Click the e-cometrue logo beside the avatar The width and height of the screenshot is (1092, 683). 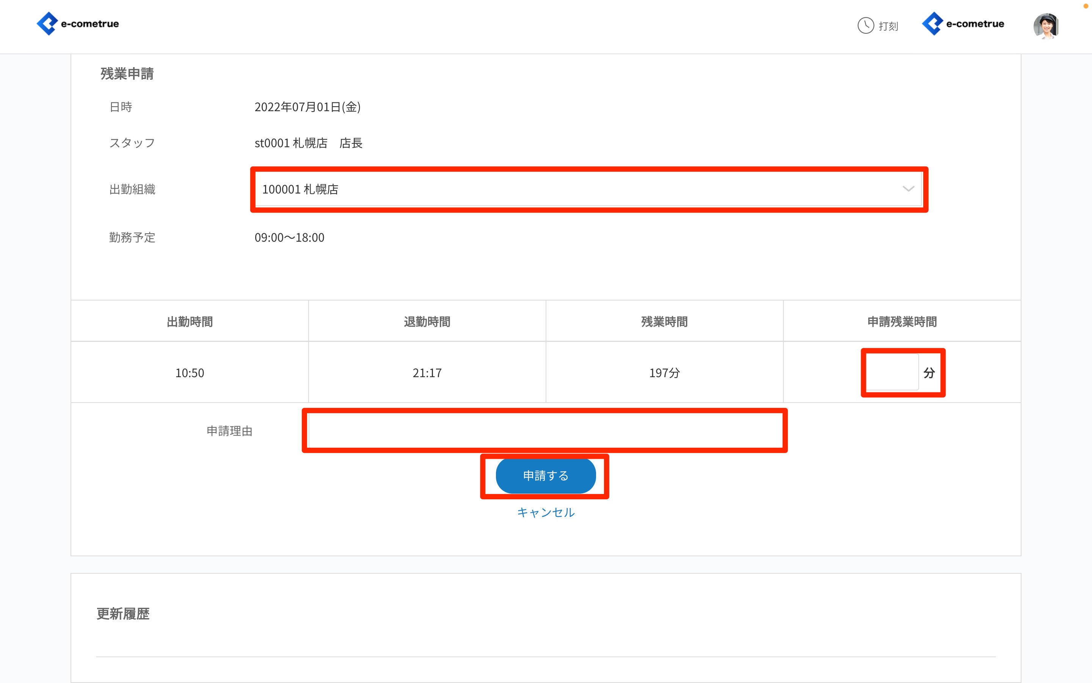coord(963,24)
